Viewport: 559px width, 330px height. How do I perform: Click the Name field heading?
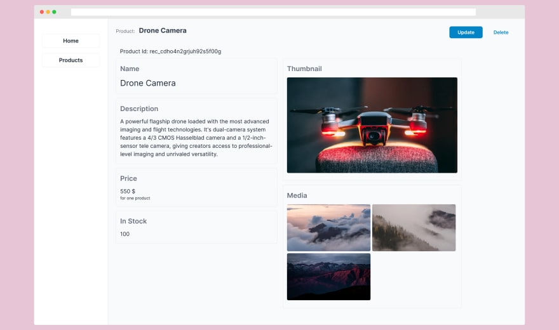click(130, 69)
